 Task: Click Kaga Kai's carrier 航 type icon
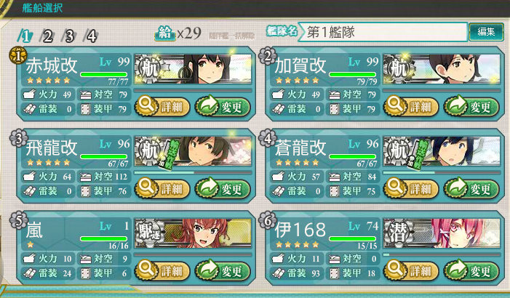coord(399,68)
